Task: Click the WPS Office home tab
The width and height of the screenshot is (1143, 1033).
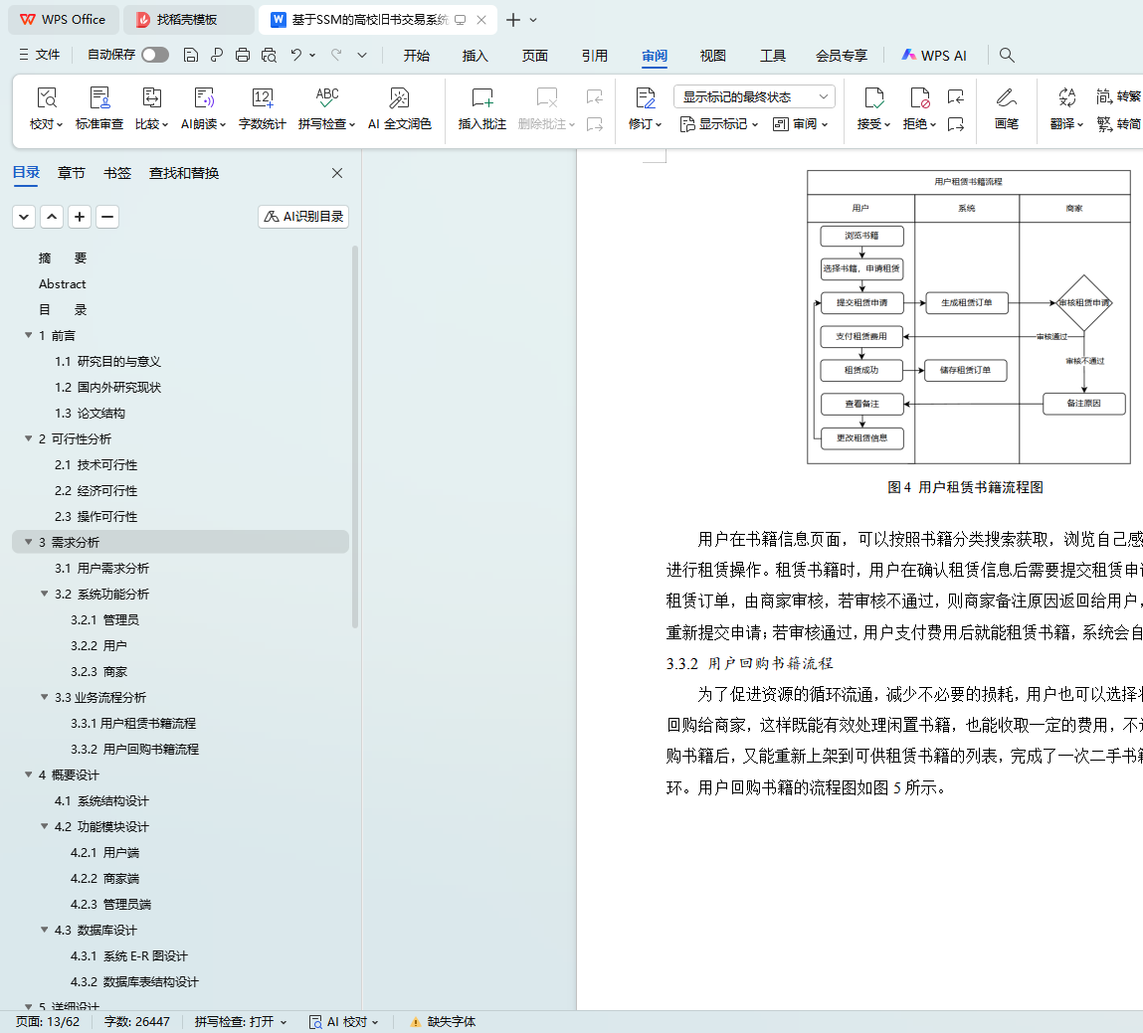Action: [x=63, y=20]
